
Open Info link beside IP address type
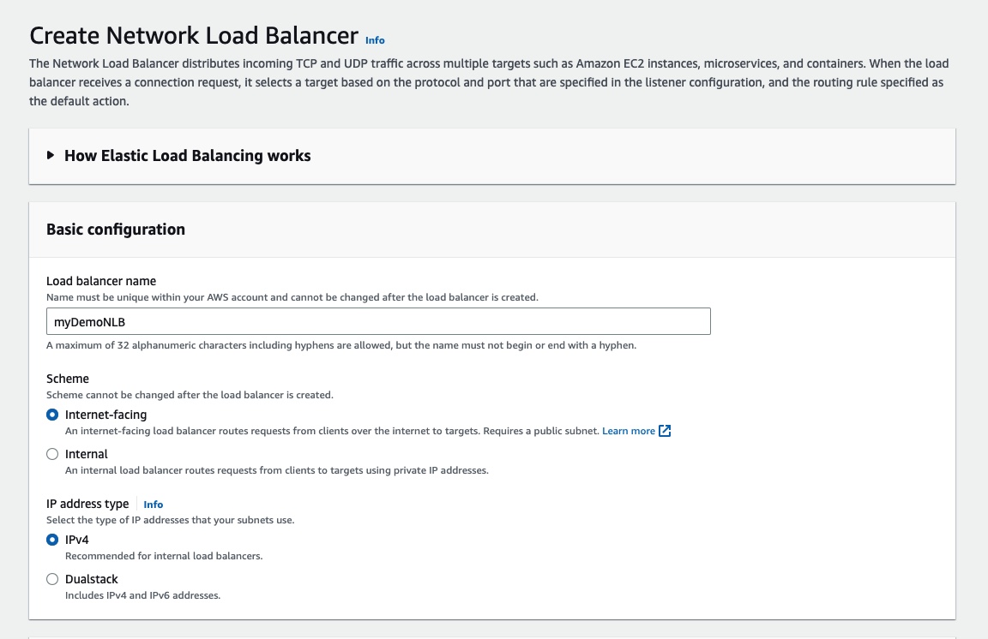[154, 505]
